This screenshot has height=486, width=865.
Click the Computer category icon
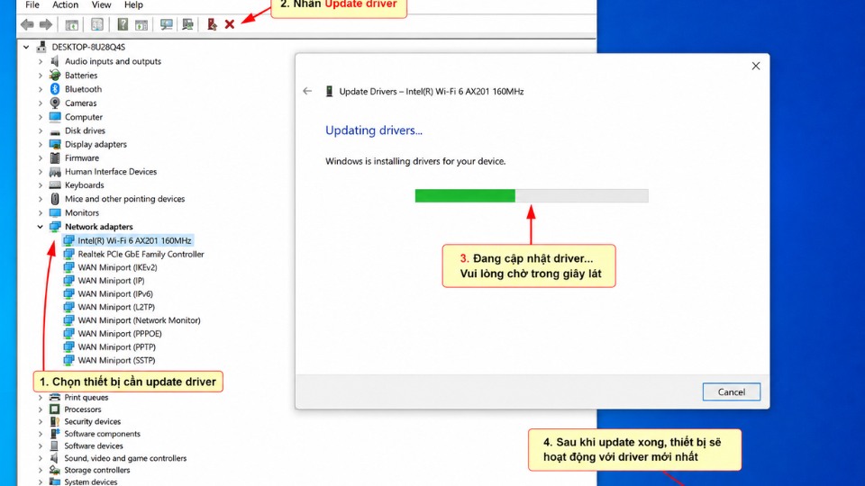point(55,116)
